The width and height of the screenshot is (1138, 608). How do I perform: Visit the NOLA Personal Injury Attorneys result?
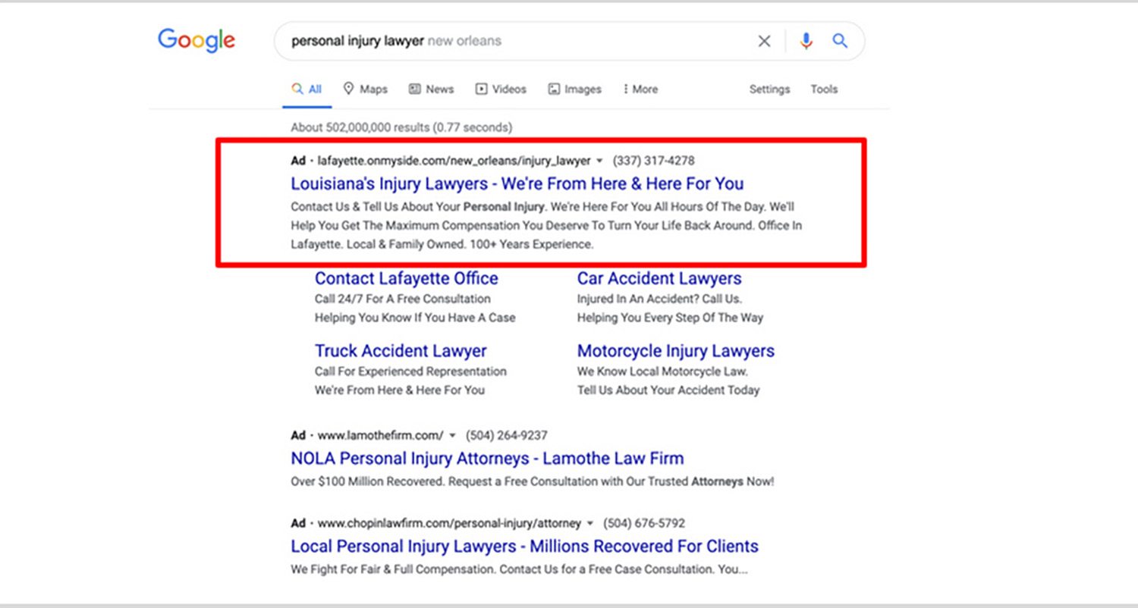(488, 458)
